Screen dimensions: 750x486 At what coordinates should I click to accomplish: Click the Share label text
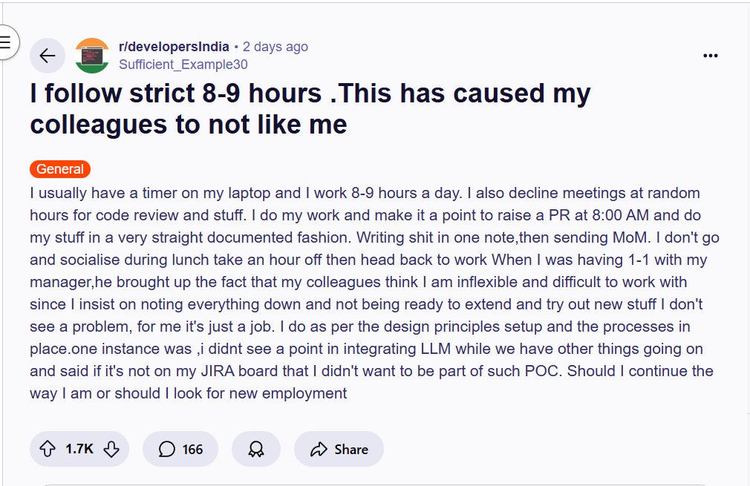[x=351, y=449]
